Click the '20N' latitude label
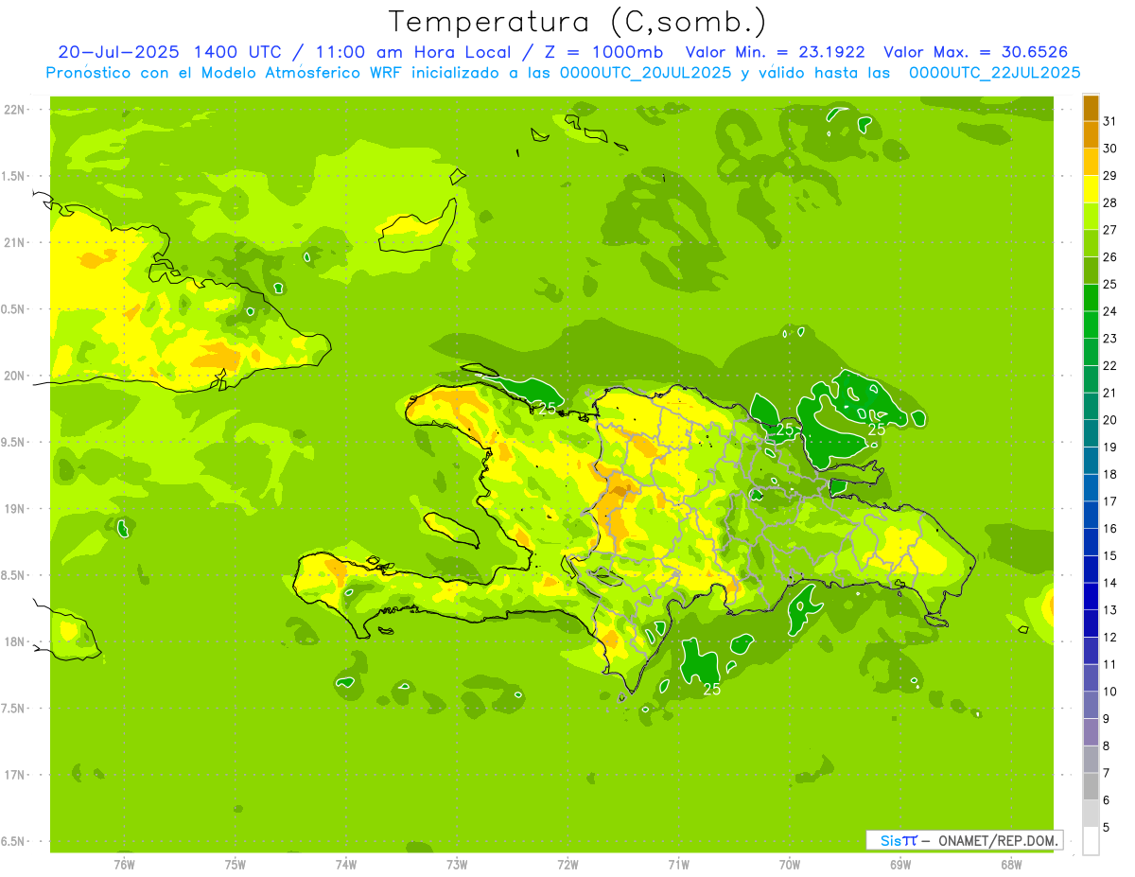The width and height of the screenshot is (1135, 877). (13, 376)
